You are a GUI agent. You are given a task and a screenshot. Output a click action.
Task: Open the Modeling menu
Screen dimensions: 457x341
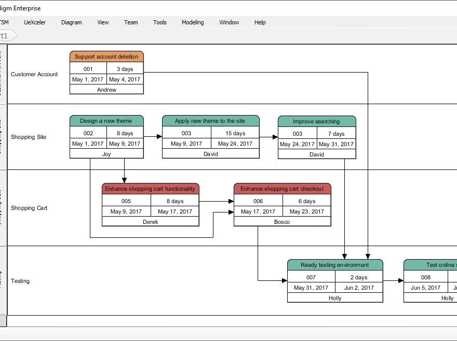coord(192,22)
